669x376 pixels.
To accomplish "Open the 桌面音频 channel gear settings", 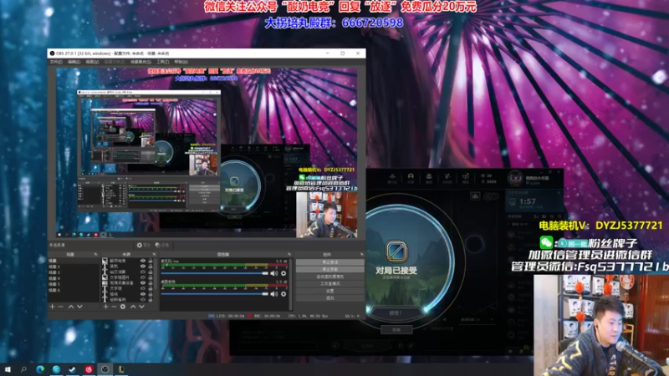I will 283,294.
